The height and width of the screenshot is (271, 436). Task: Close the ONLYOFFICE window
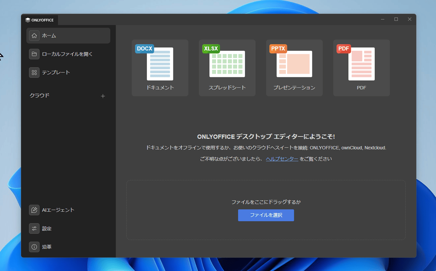pyautogui.click(x=410, y=19)
